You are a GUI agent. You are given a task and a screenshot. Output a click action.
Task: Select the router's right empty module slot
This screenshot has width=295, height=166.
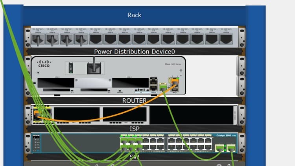[130, 83]
